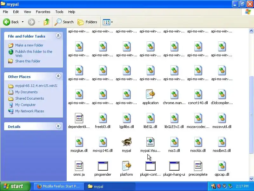Select the mozavcodec file icon
The height and width of the screenshot is (191, 254).
tap(198, 118)
